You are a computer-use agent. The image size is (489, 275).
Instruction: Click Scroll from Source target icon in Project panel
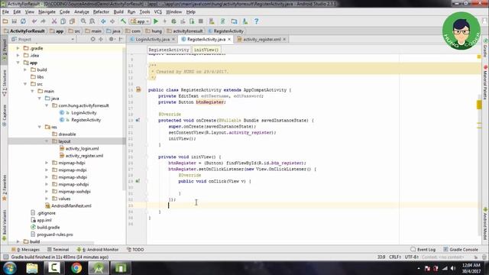pyautogui.click(x=92, y=39)
